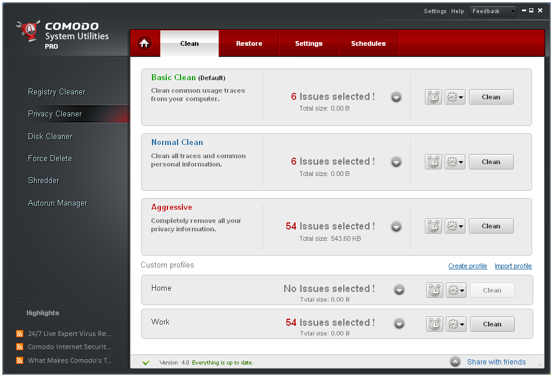
Task: Open the Schedules tab
Action: click(x=368, y=43)
